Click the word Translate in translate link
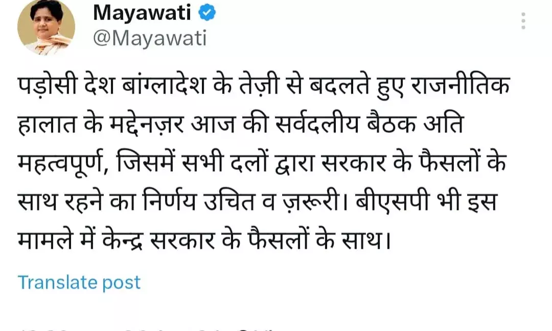The height and width of the screenshot is (331, 552). [x=57, y=282]
